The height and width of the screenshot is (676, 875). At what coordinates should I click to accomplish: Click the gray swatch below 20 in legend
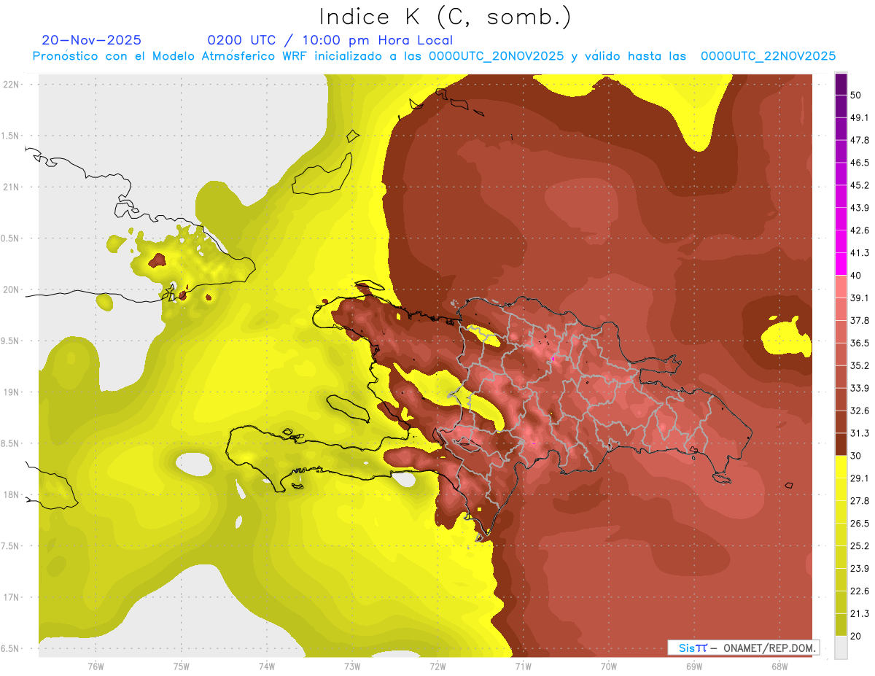[x=841, y=647]
